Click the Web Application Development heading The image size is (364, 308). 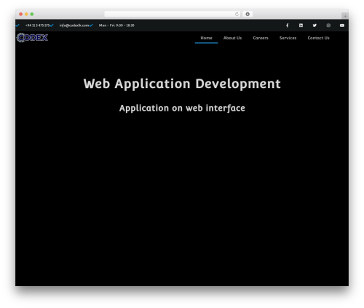(182, 84)
